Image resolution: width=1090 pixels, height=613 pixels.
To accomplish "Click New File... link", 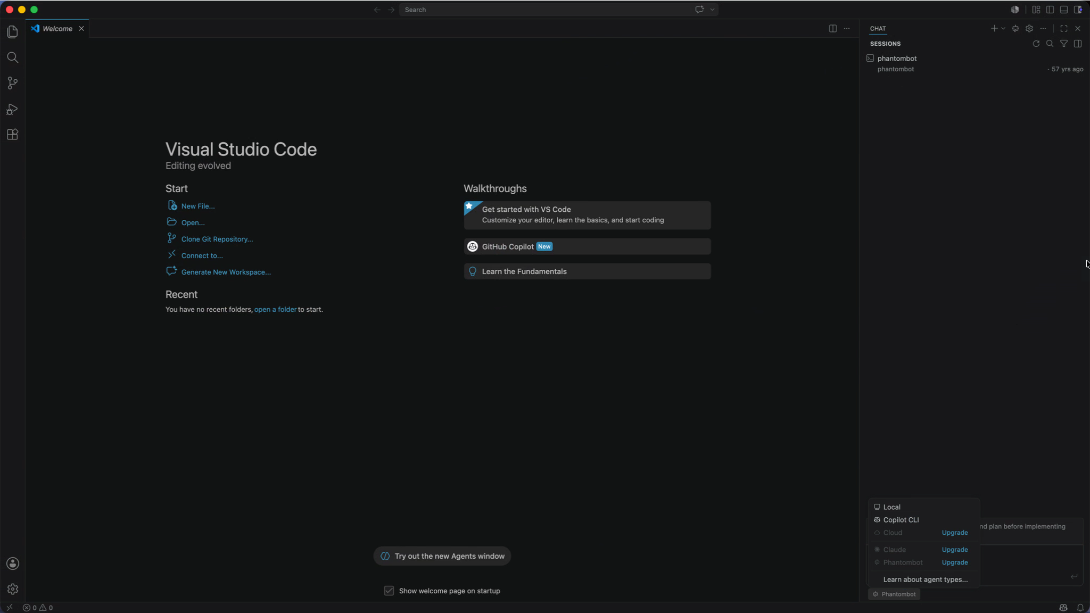I will coord(197,206).
